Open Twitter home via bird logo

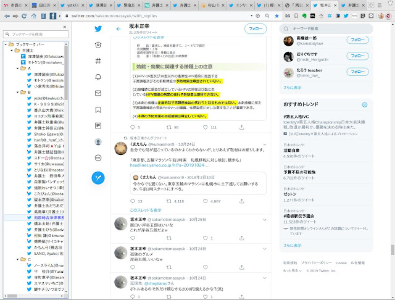click(98, 29)
